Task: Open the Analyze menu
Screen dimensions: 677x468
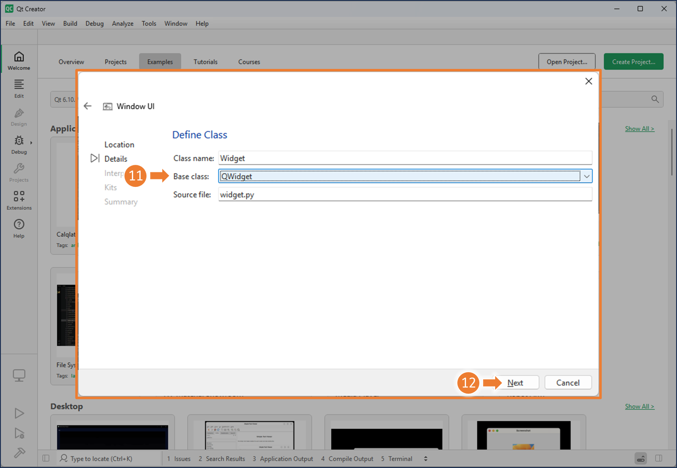Action: [123, 24]
